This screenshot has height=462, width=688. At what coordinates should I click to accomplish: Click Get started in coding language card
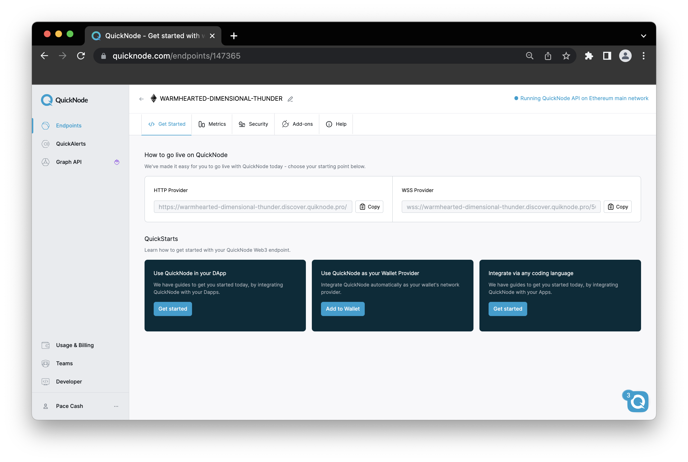point(508,309)
